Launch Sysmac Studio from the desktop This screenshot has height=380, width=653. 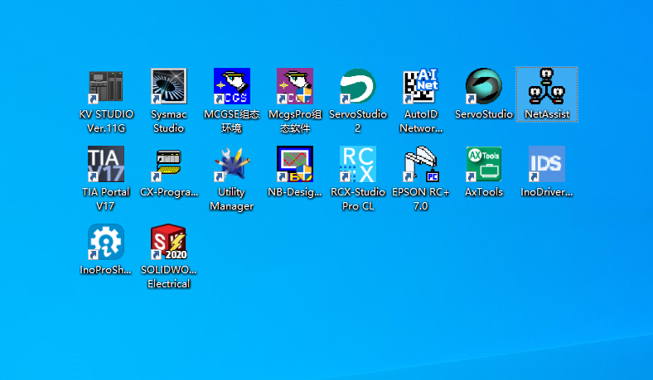168,86
